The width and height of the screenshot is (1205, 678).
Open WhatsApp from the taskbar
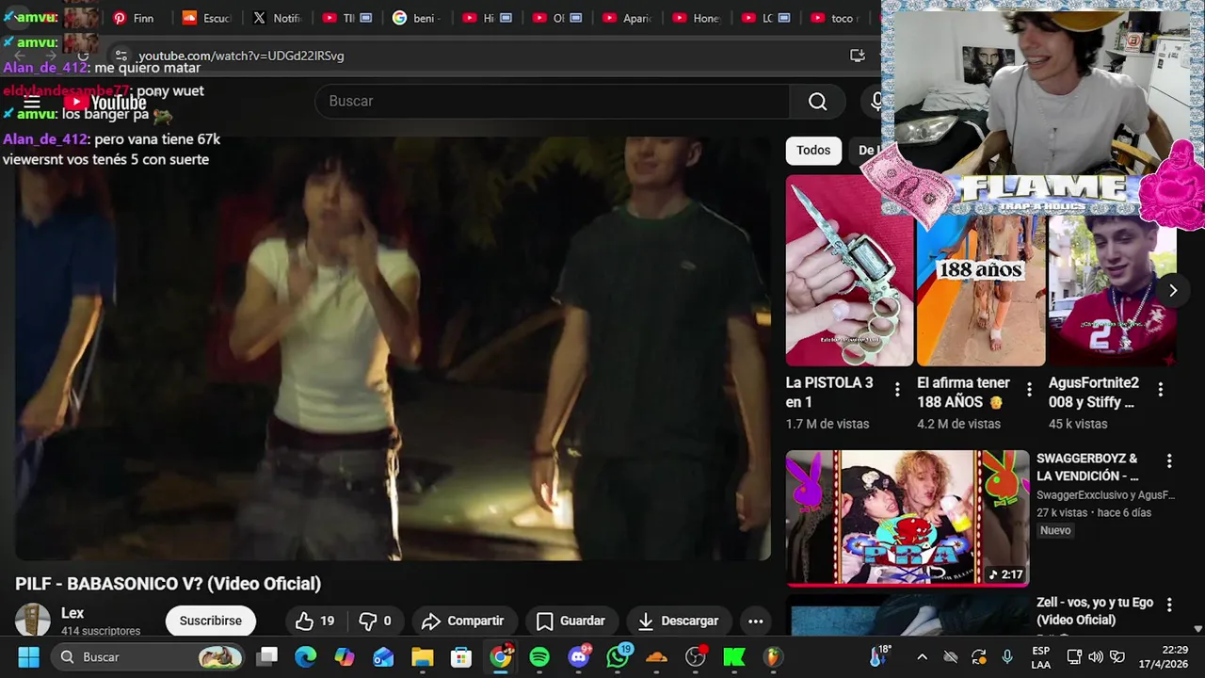(x=618, y=656)
